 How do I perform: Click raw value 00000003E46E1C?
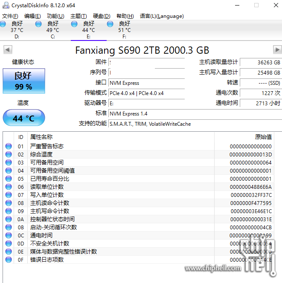click(x=251, y=211)
